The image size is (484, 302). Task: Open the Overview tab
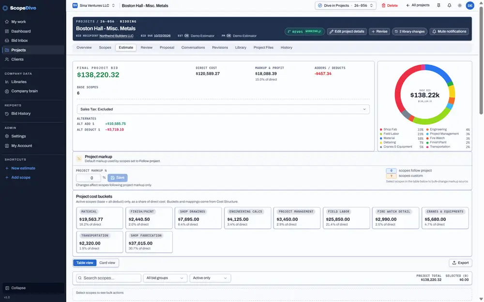(84, 47)
